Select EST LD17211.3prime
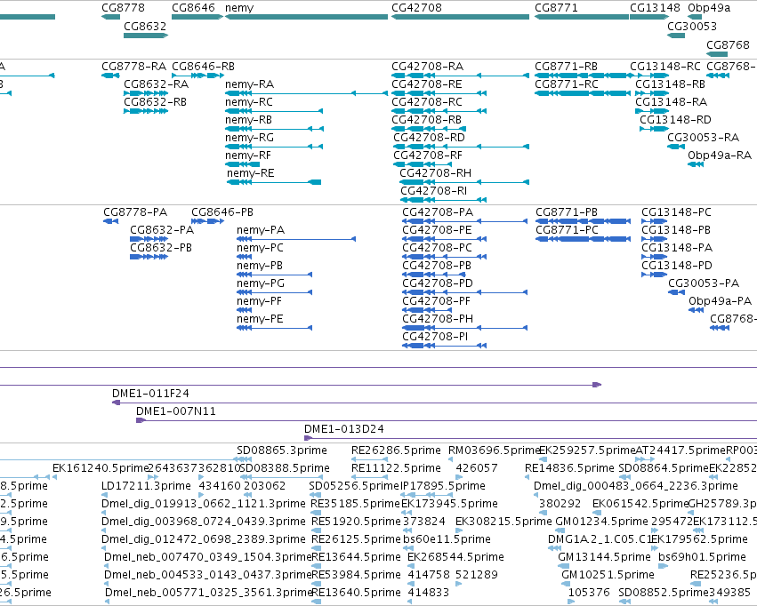This screenshot has width=757, height=606. [x=146, y=486]
